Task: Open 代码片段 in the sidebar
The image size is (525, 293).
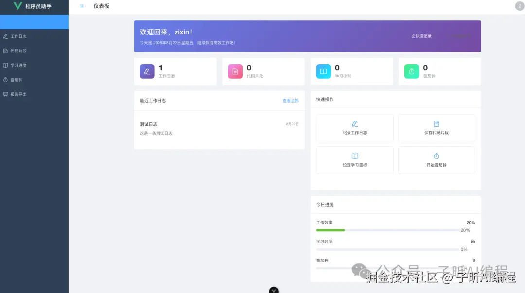Action: point(34,51)
